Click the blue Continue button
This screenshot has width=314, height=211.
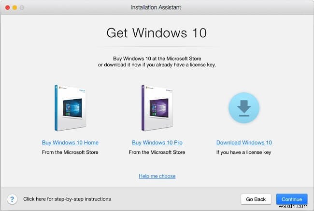pyautogui.click(x=292, y=199)
